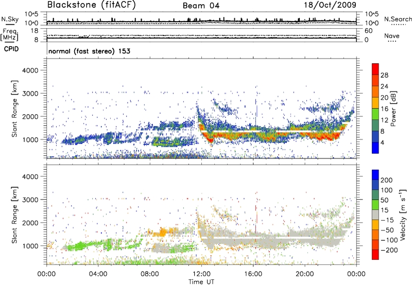Click the '20:00' time axis tick label

point(305,274)
